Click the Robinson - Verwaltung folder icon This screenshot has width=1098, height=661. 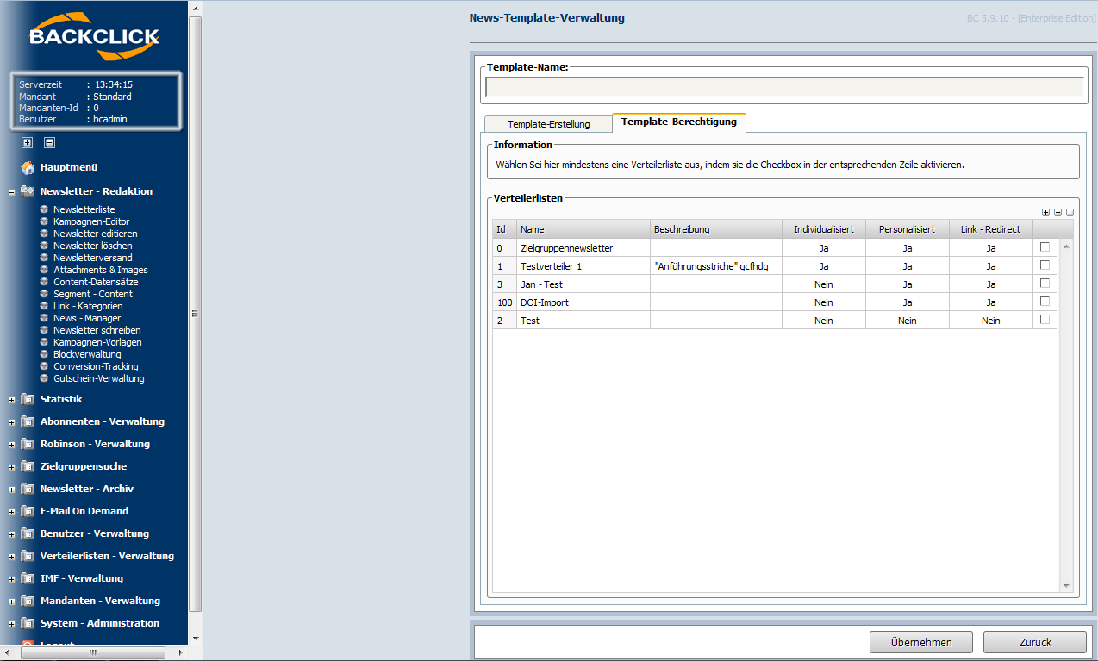[28, 444]
